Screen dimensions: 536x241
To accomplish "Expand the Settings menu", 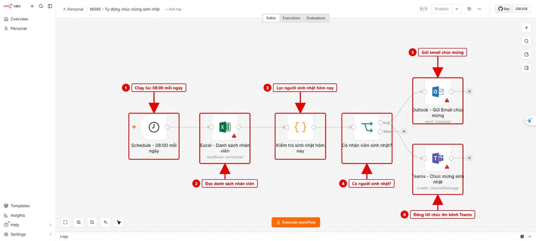I will 28,235.
